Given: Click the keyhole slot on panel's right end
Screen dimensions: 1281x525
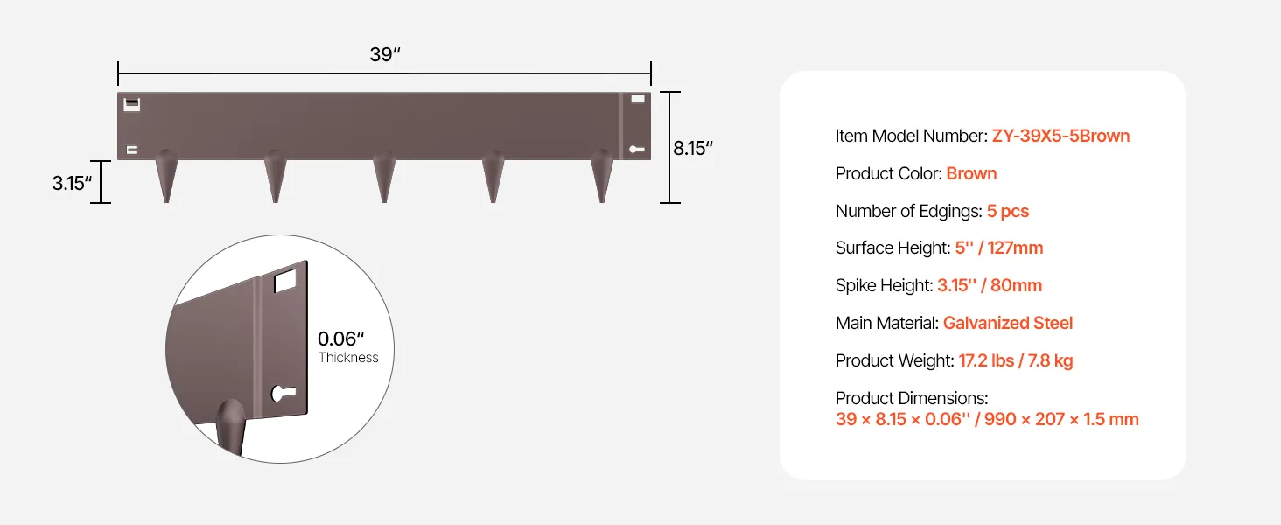Looking at the screenshot, I should 637,150.
